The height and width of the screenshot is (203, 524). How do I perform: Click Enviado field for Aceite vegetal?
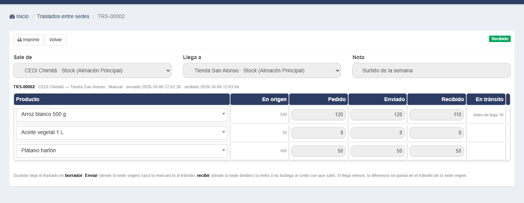pos(377,133)
